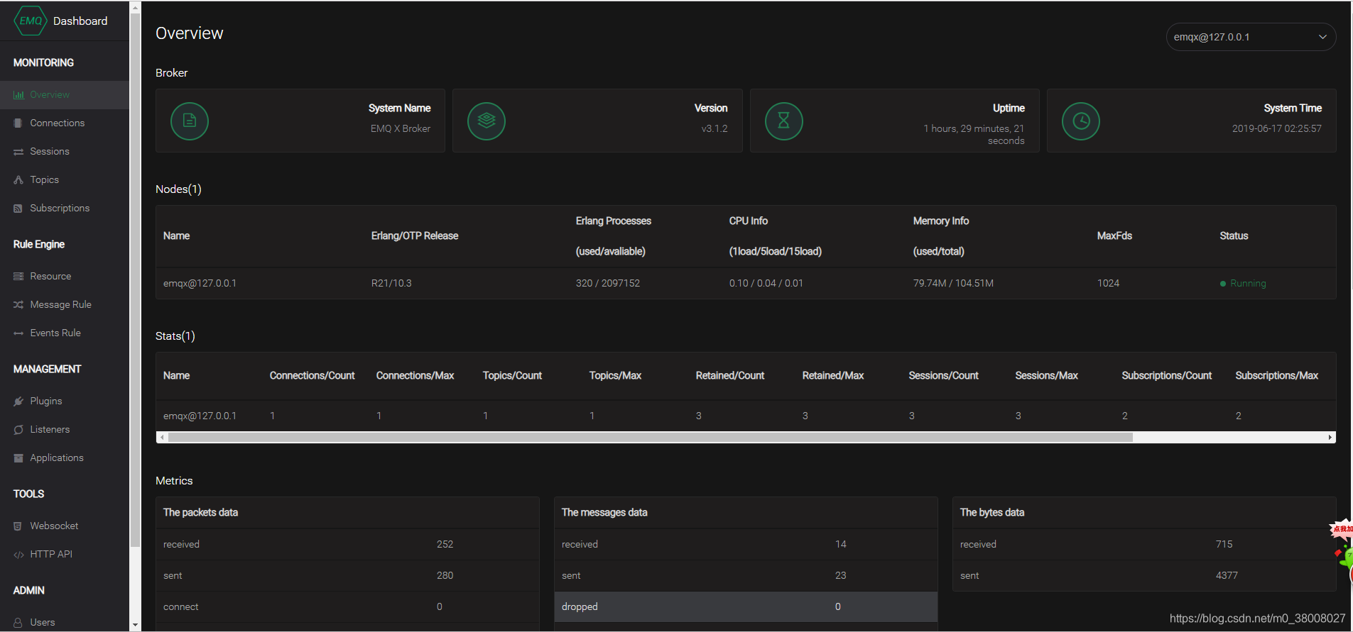Viewport: 1353px width, 632px height.
Task: Click the Plugins plug icon
Action: click(x=18, y=401)
